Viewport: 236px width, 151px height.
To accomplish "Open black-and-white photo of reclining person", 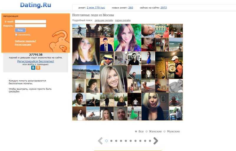I will click(x=176, y=86).
